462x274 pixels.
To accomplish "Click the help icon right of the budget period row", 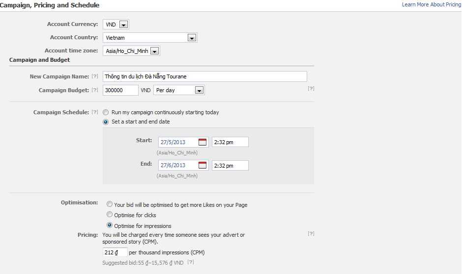I will pos(311,89).
